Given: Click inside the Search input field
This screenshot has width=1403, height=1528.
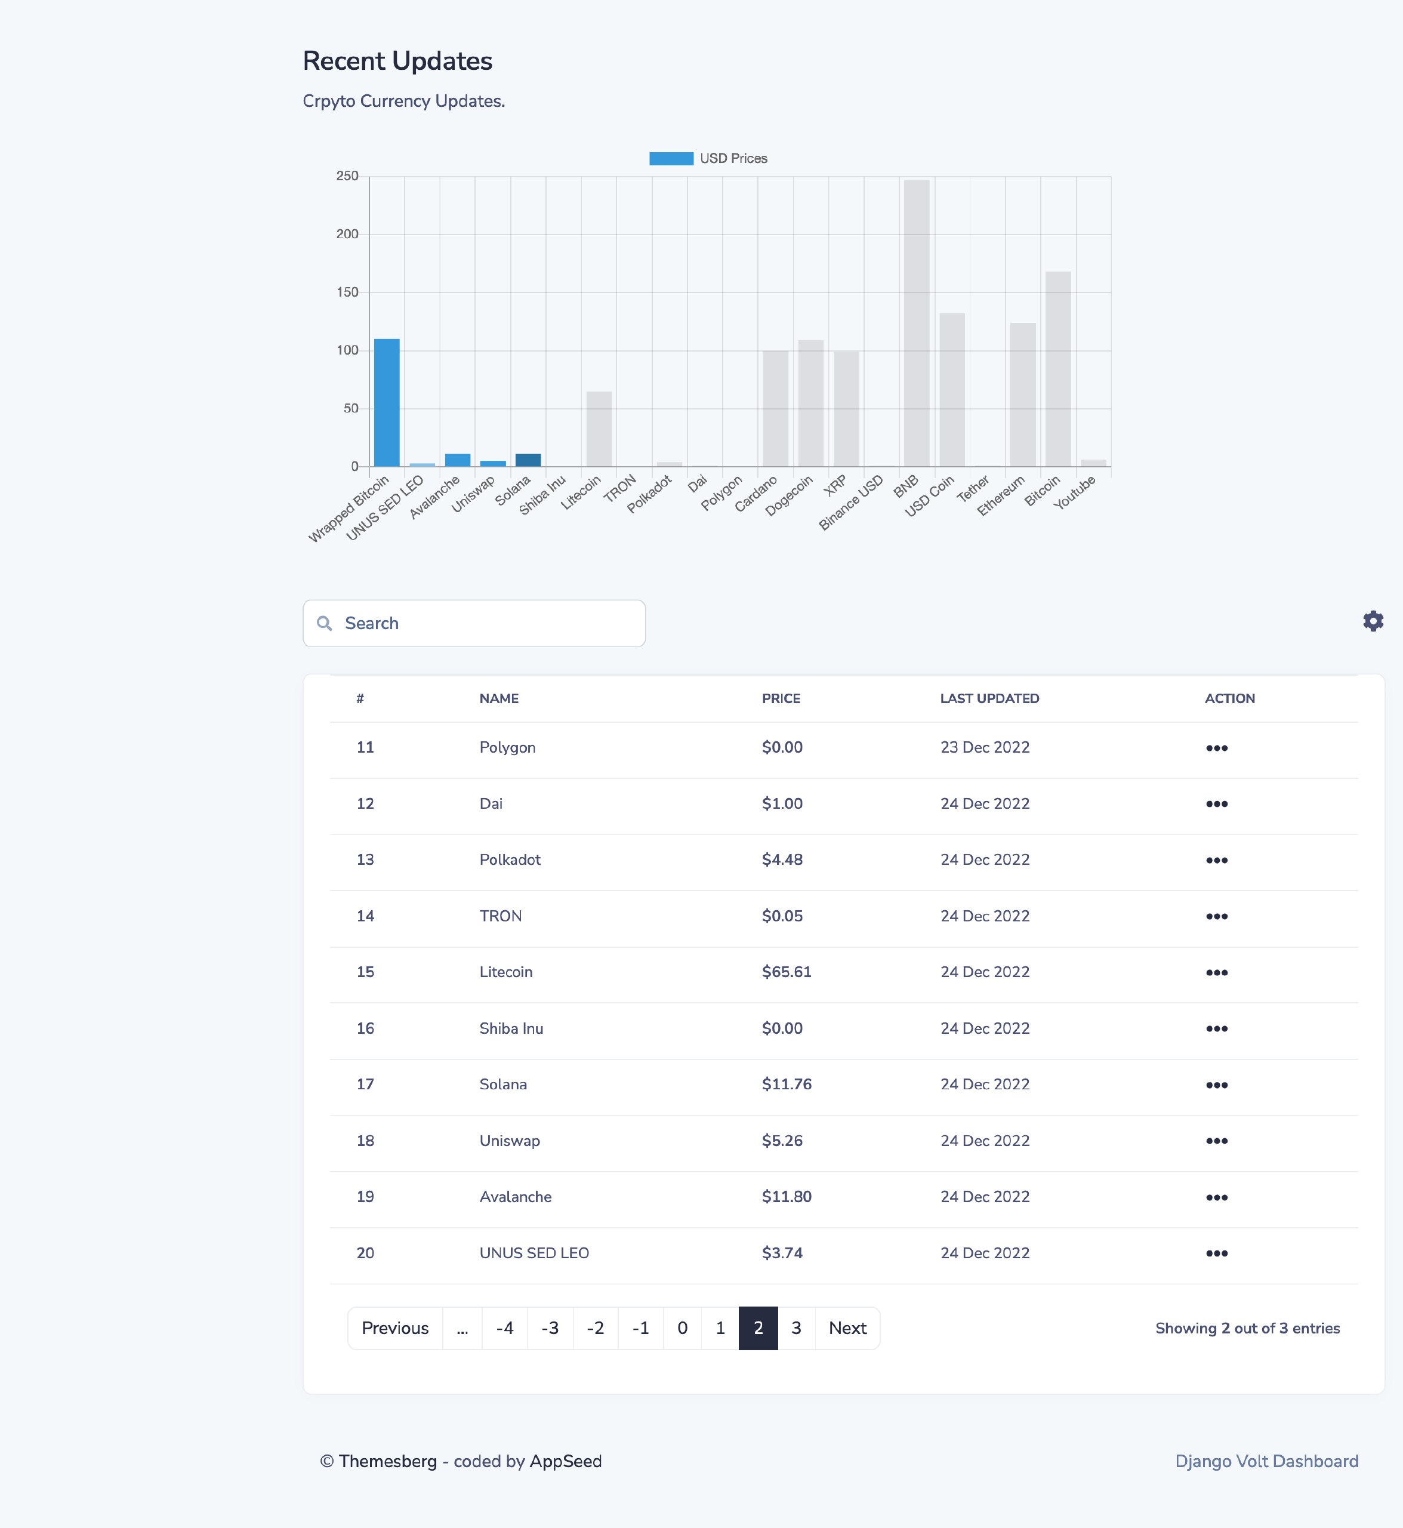Looking at the screenshot, I should [x=471, y=623].
